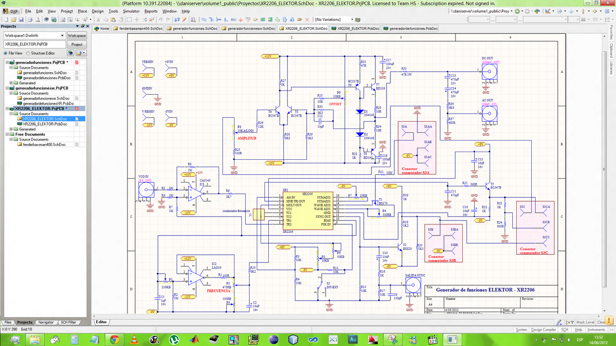Expand Generated folder under XR2206_ELEKTOR project
The height and width of the screenshot is (346, 616).
tap(11, 129)
